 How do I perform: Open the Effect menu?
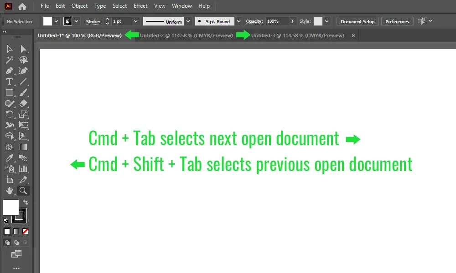point(140,6)
